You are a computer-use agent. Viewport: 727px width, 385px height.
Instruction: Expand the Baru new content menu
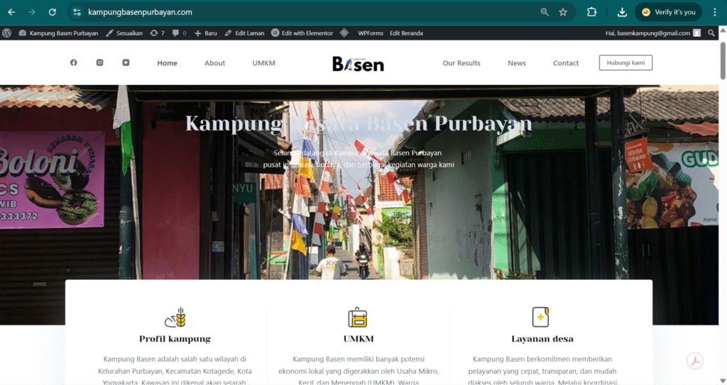[206, 33]
